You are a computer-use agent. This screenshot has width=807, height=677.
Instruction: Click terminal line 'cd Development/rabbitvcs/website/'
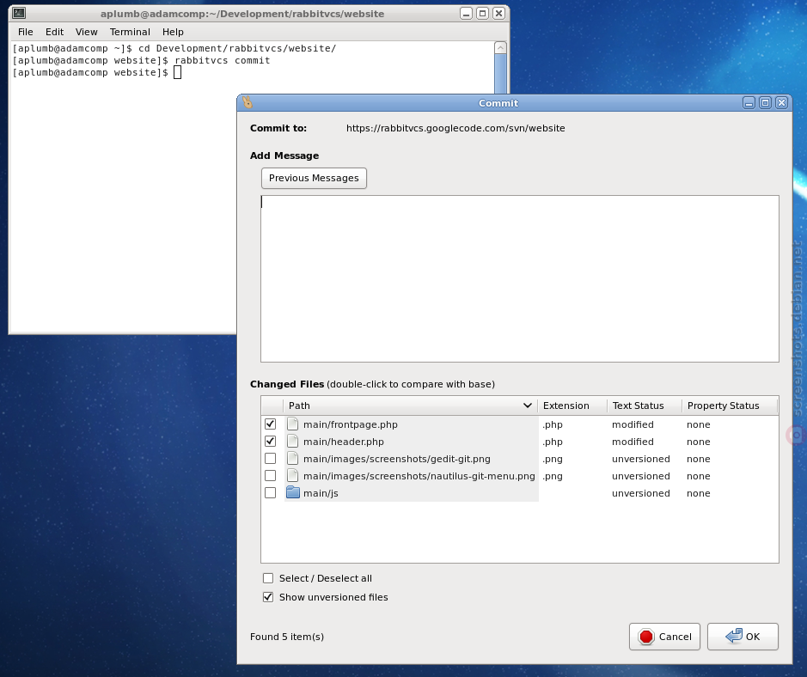[x=237, y=48]
